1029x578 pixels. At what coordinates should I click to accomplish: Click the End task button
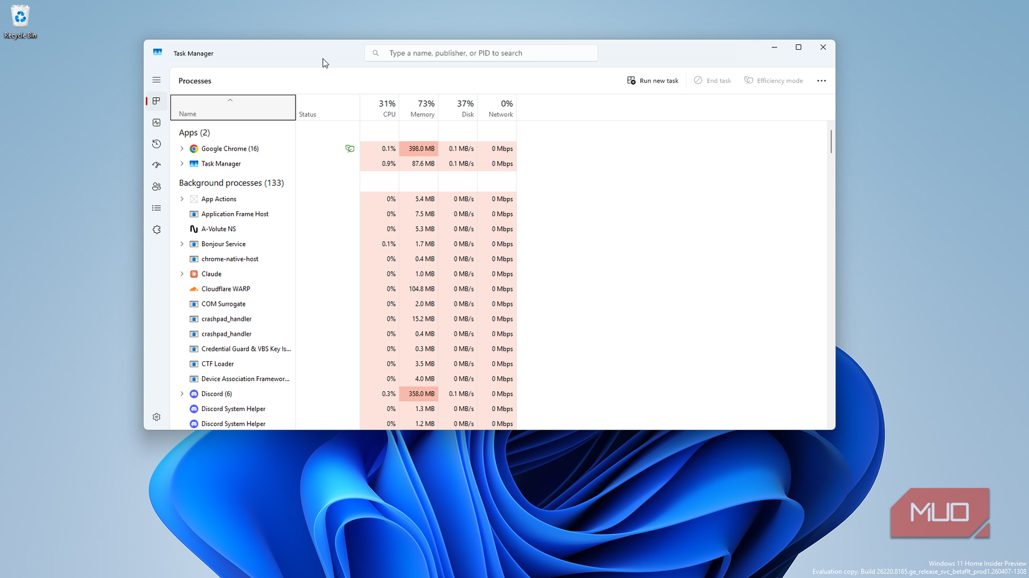click(712, 80)
